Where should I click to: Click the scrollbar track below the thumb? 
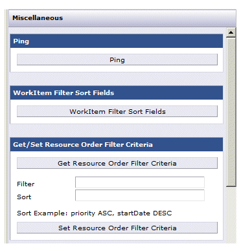231,215
